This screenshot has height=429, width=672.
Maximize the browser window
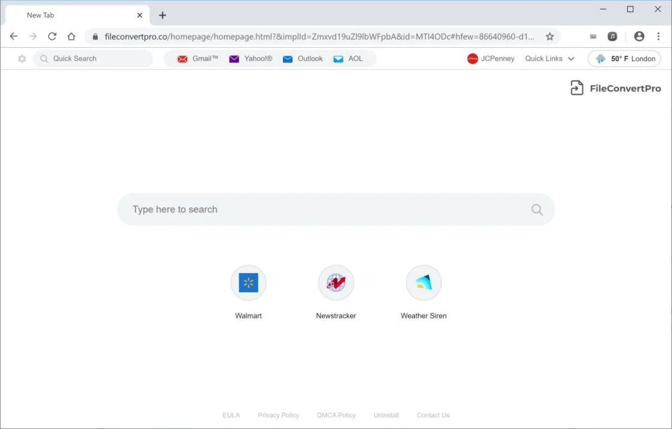pyautogui.click(x=630, y=9)
